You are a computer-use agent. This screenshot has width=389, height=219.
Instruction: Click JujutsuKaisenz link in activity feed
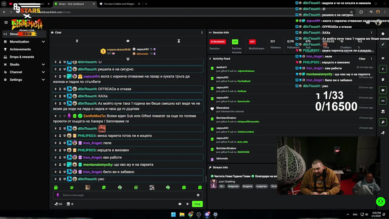click(x=246, y=71)
